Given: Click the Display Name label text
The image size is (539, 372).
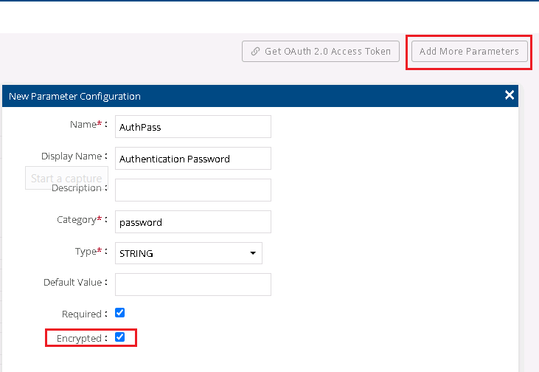Looking at the screenshot, I should coord(71,156).
